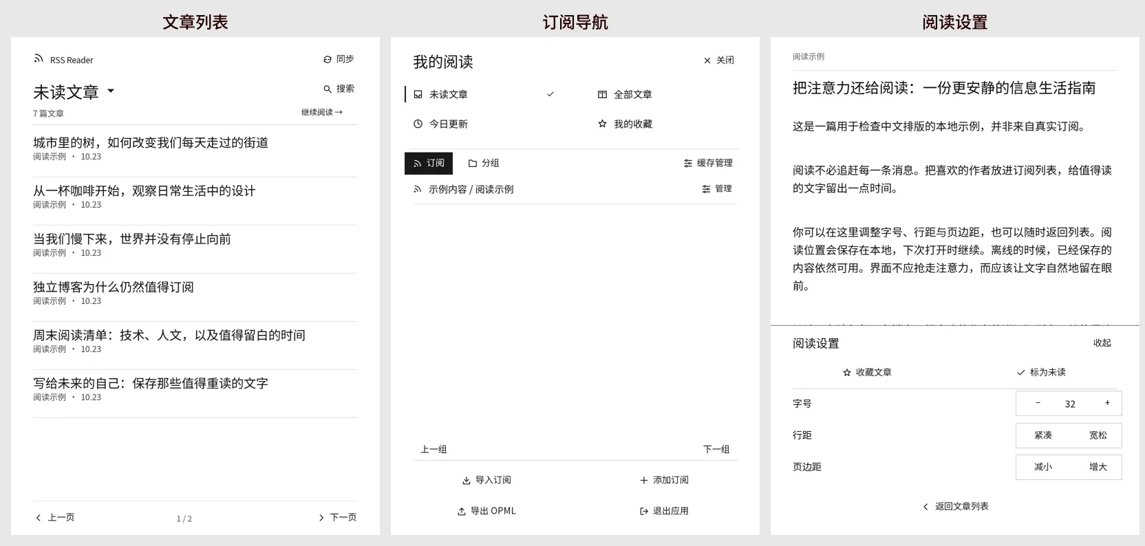Open article 当我们慢下来，世界并没有停止向前
Image resolution: width=1145 pixels, height=546 pixels.
pyautogui.click(x=132, y=239)
